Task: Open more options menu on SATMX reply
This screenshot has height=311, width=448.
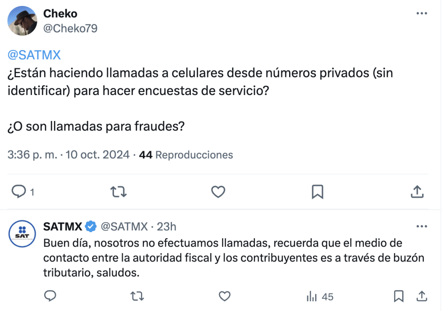Action: (421, 227)
